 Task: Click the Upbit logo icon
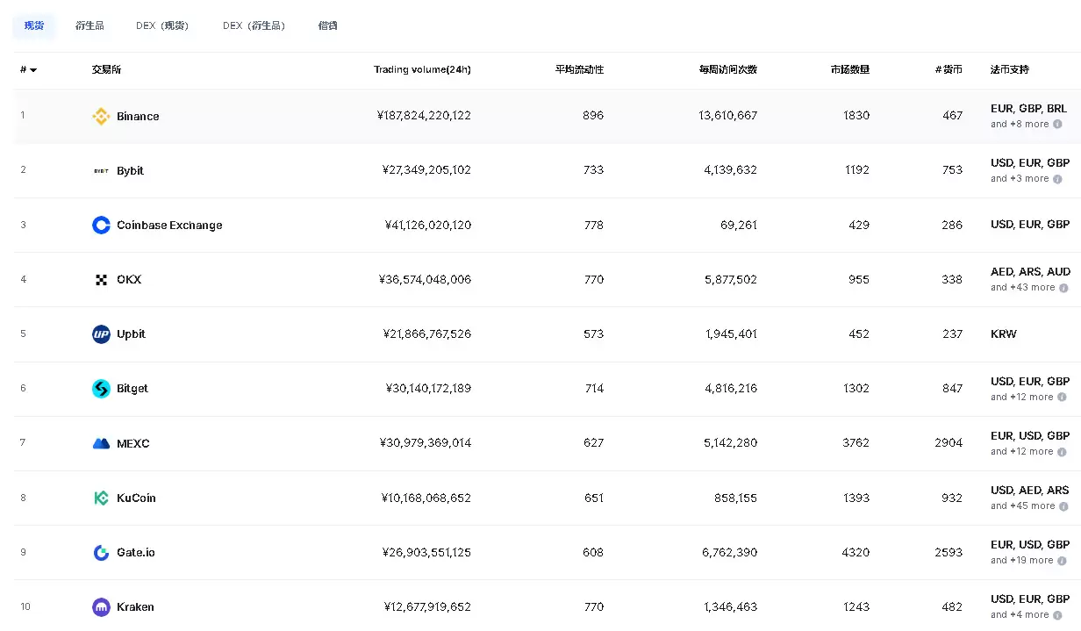100,333
